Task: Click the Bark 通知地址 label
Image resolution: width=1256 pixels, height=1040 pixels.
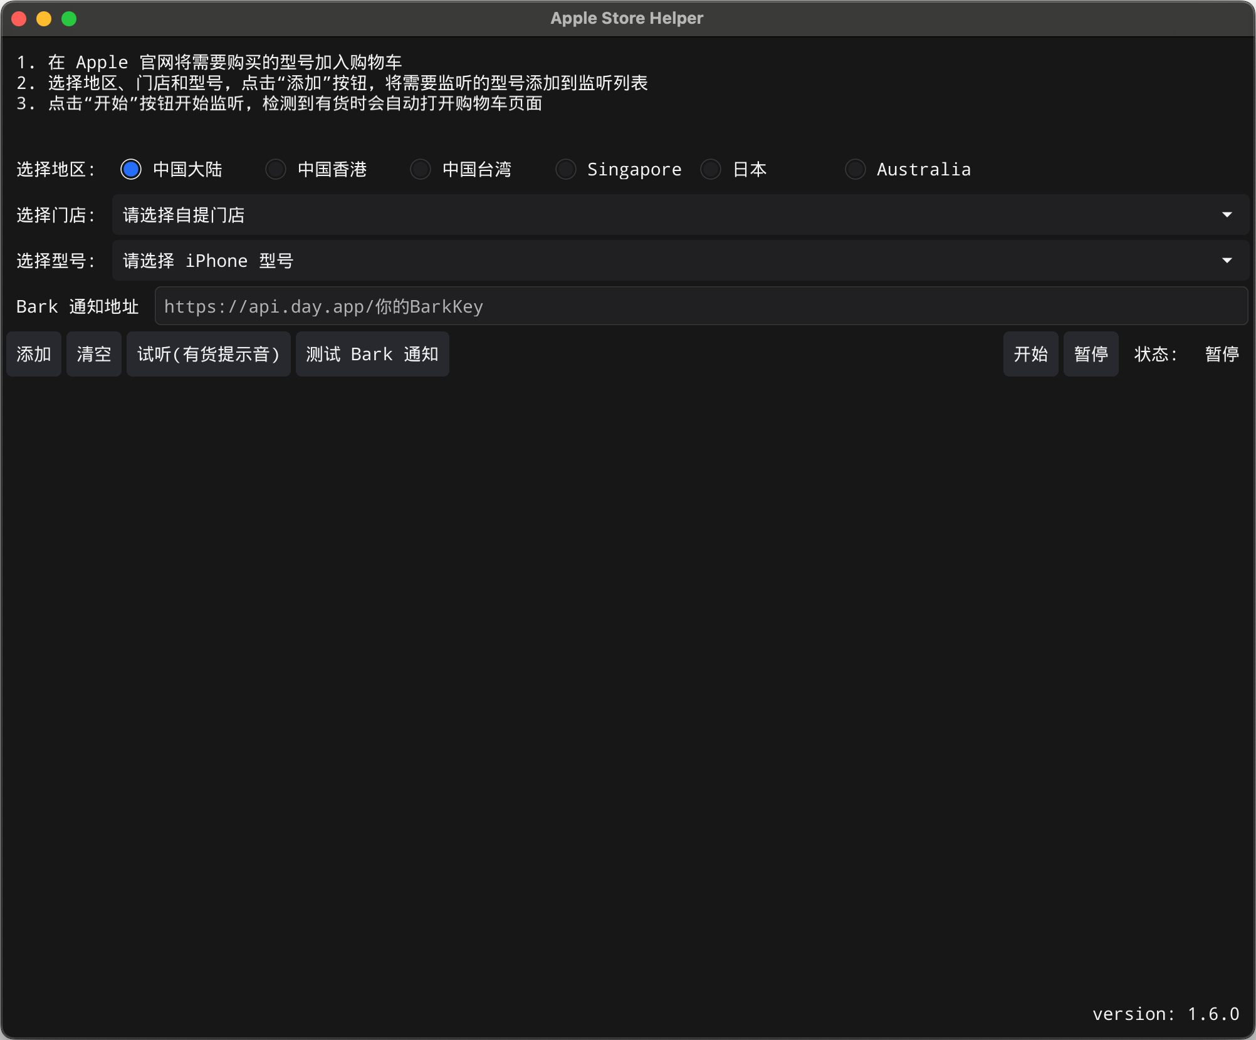Action: click(x=77, y=306)
